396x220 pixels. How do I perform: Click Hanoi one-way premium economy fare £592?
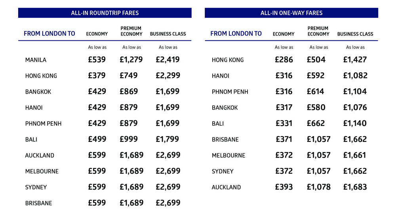click(316, 75)
